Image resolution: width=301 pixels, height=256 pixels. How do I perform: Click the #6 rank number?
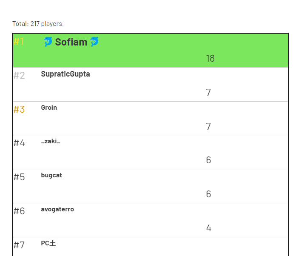[x=19, y=211]
